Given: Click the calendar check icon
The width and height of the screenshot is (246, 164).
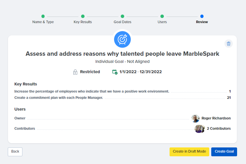Looking at the screenshot, I should pos(115,72).
